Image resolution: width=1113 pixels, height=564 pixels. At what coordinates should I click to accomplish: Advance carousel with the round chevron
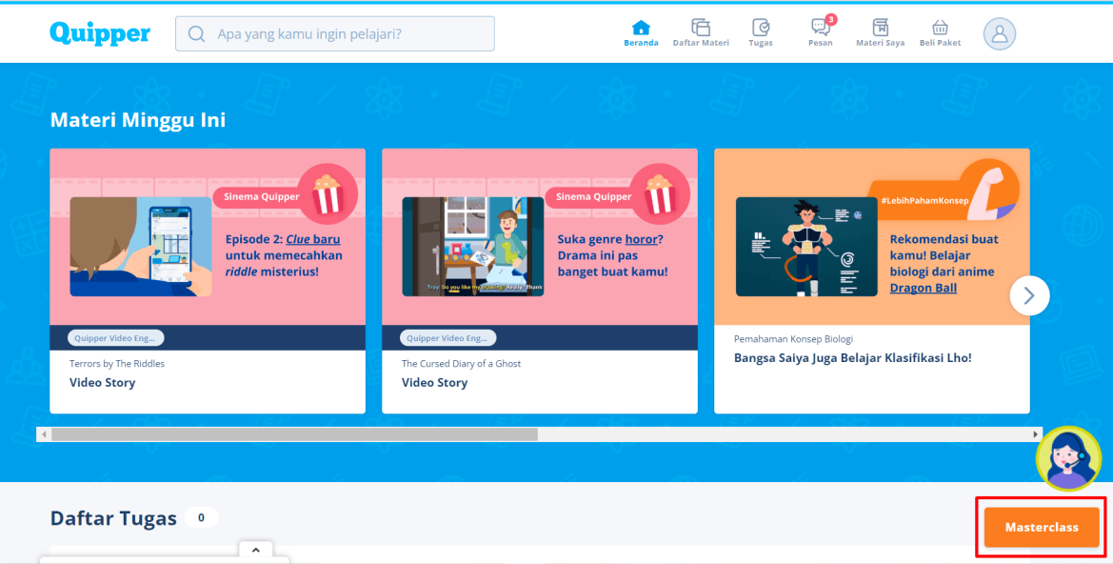(1029, 295)
